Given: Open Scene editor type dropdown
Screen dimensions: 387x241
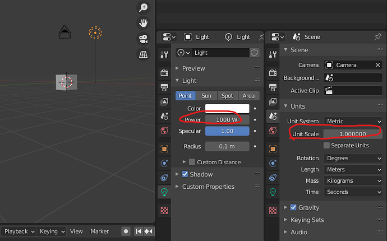Looking at the screenshot, I should 278,37.
